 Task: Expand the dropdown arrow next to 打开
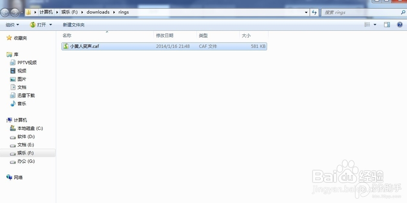point(50,25)
